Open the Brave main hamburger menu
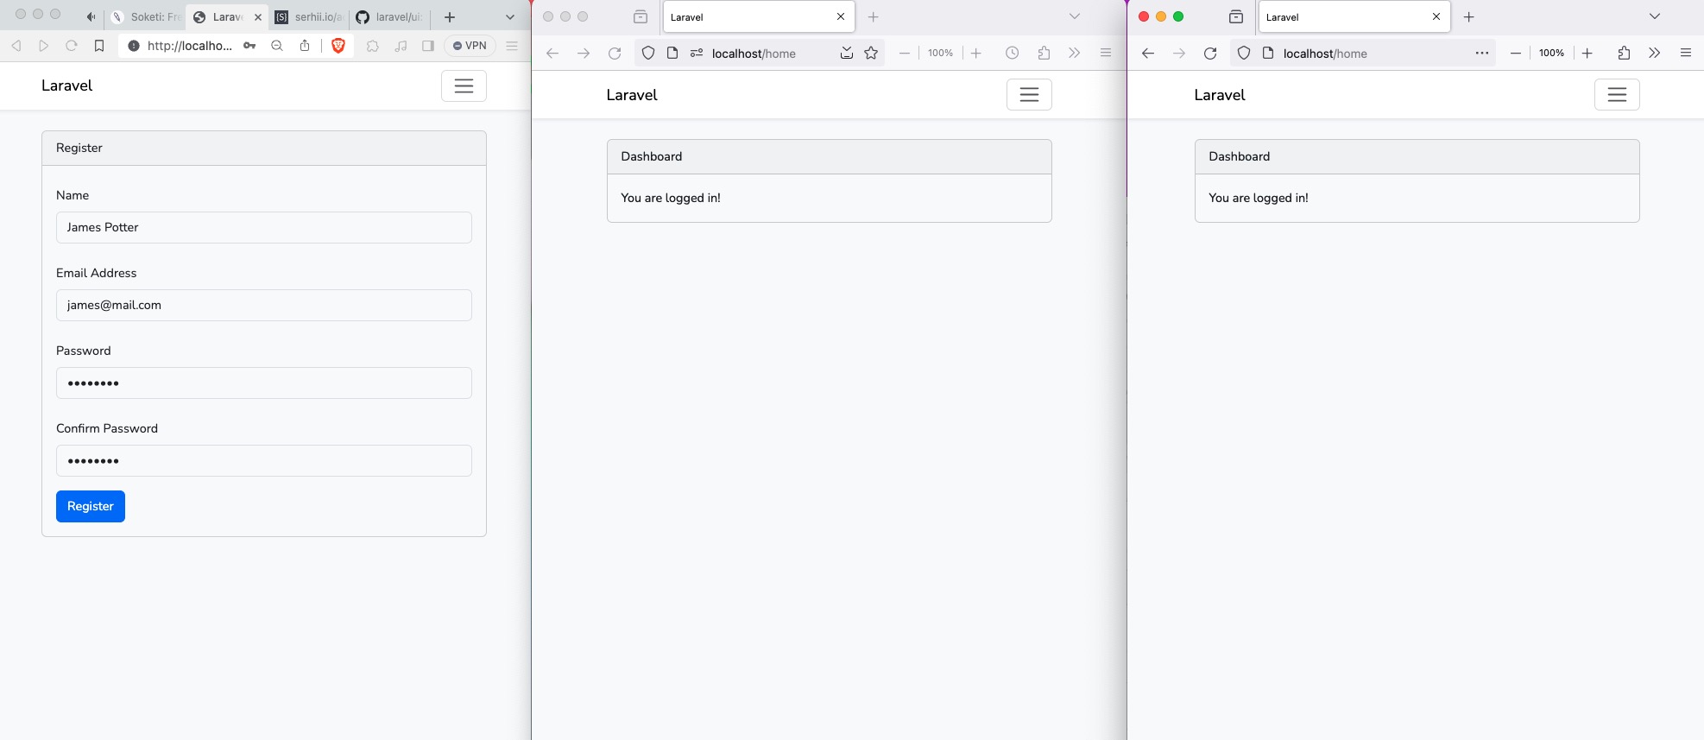Image resolution: width=1704 pixels, height=740 pixels. tap(512, 46)
